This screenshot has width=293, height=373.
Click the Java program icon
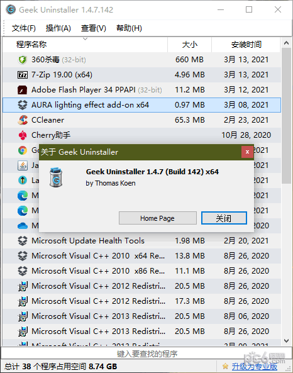[23, 165]
